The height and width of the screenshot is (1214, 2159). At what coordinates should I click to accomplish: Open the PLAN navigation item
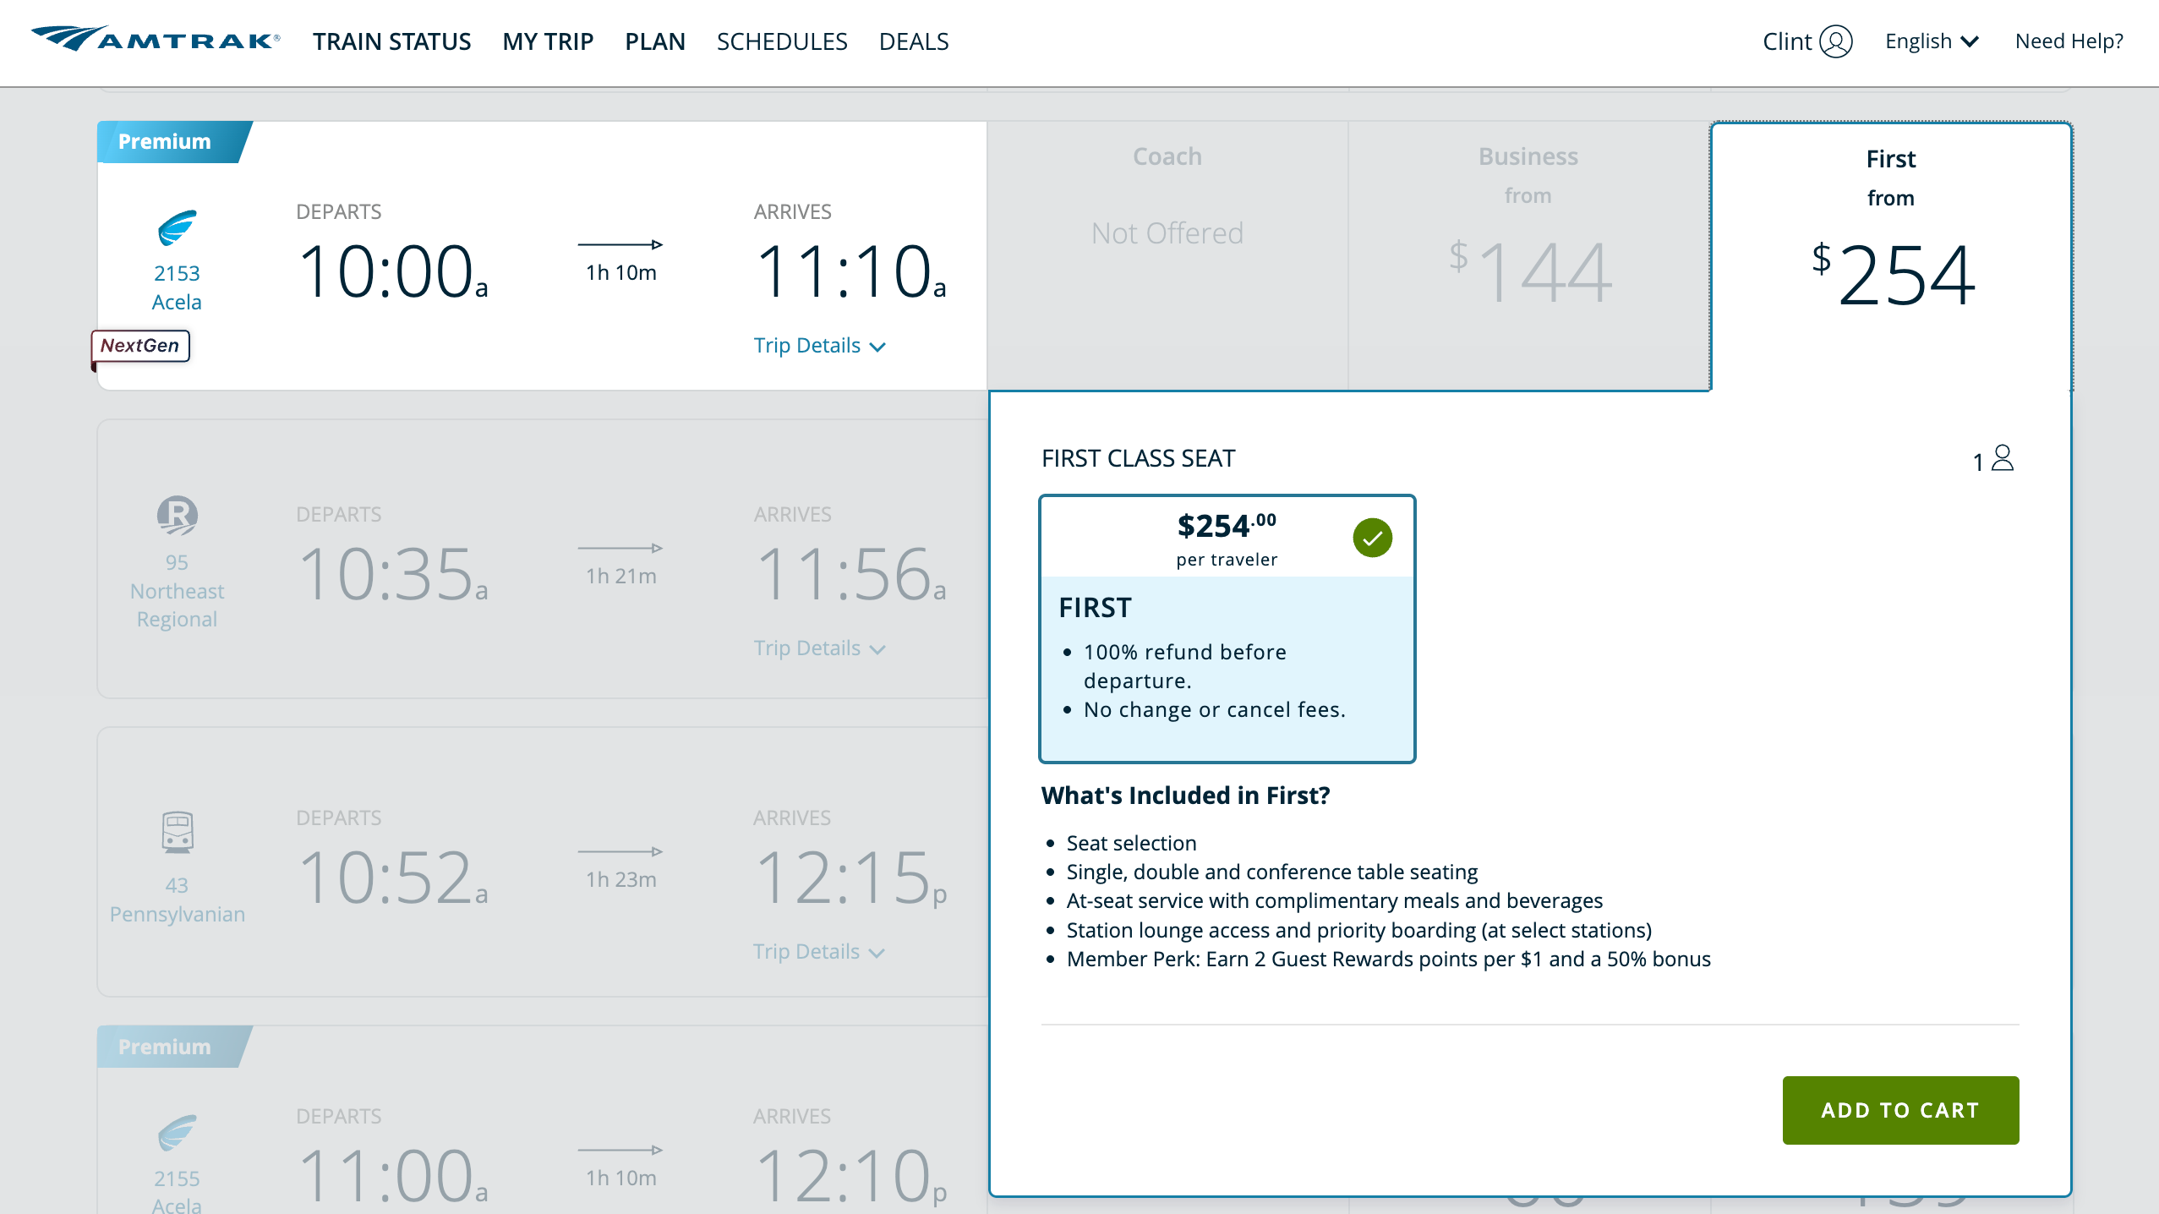pyautogui.click(x=654, y=41)
